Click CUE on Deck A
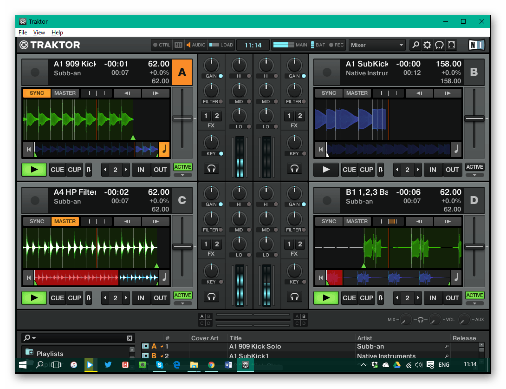 [58, 170]
